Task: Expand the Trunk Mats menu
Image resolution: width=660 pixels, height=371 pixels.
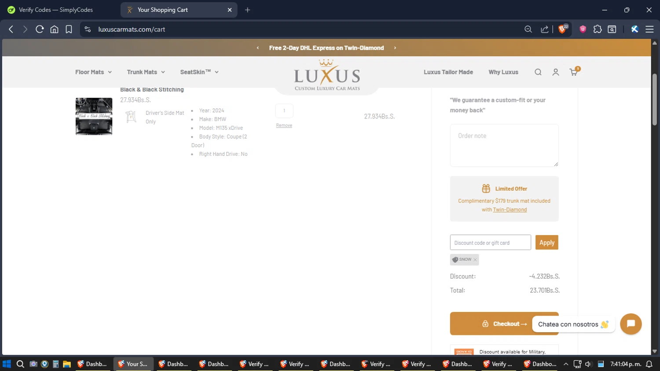Action: pos(146,72)
